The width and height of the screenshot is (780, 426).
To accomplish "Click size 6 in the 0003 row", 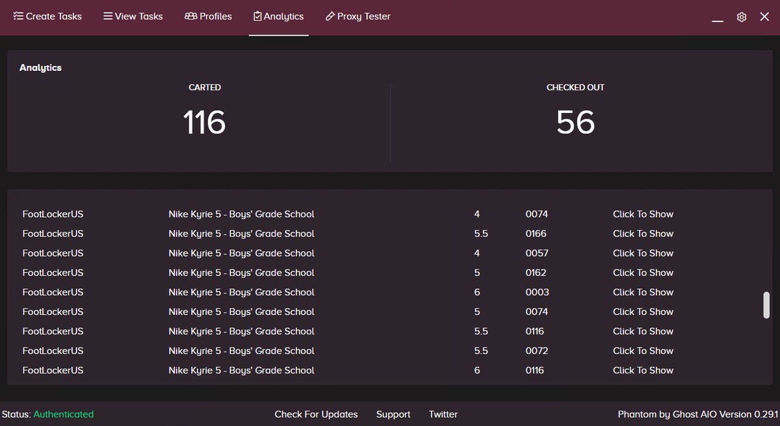I will point(477,292).
